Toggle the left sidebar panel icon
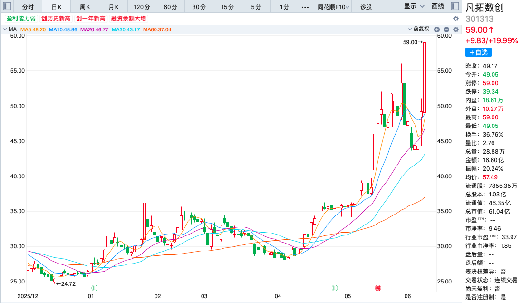This screenshot has width=522, height=303. click(x=7, y=6)
